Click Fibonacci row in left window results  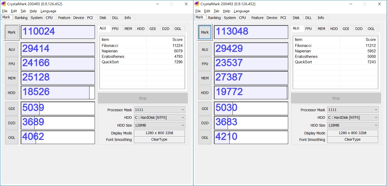[x=142, y=45]
